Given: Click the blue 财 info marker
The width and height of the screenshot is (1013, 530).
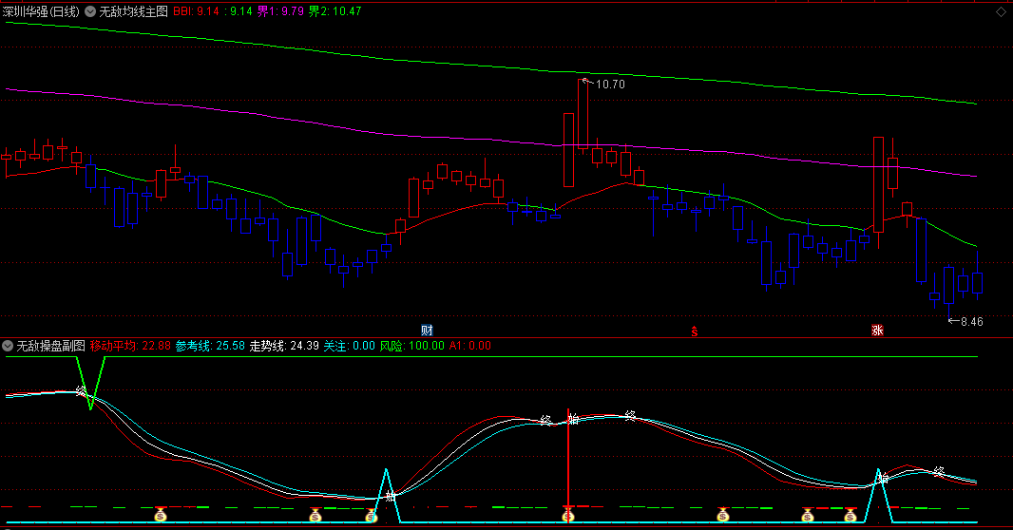Looking at the screenshot, I should (427, 331).
